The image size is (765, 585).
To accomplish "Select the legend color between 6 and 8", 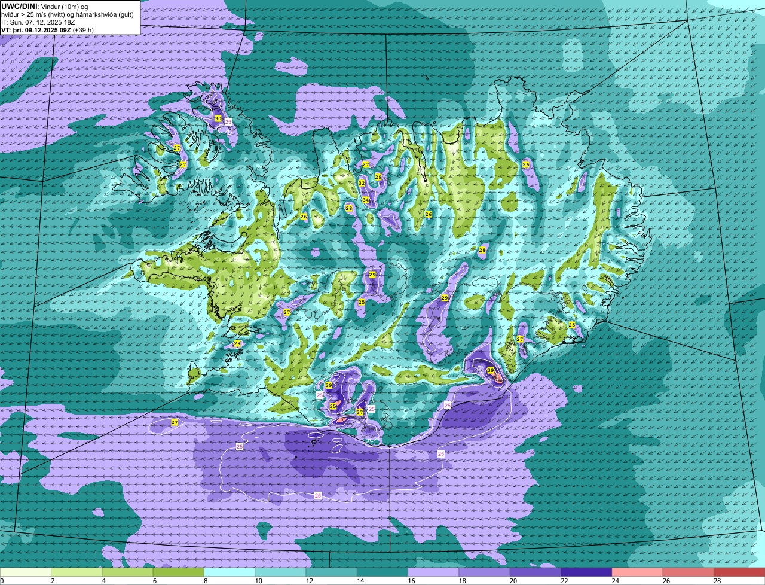I will (178, 572).
